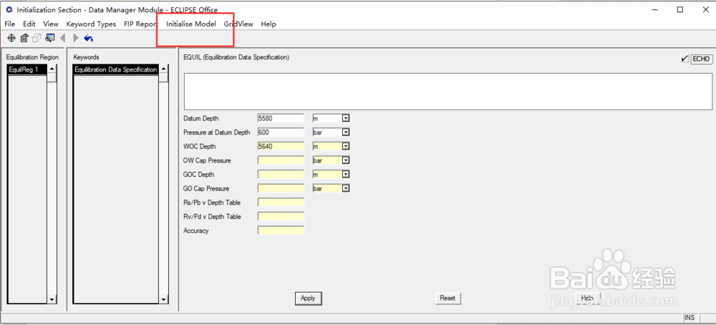This screenshot has height=325, width=716.
Task: Open the WOC Depth unit dropdown
Action: 346,147
